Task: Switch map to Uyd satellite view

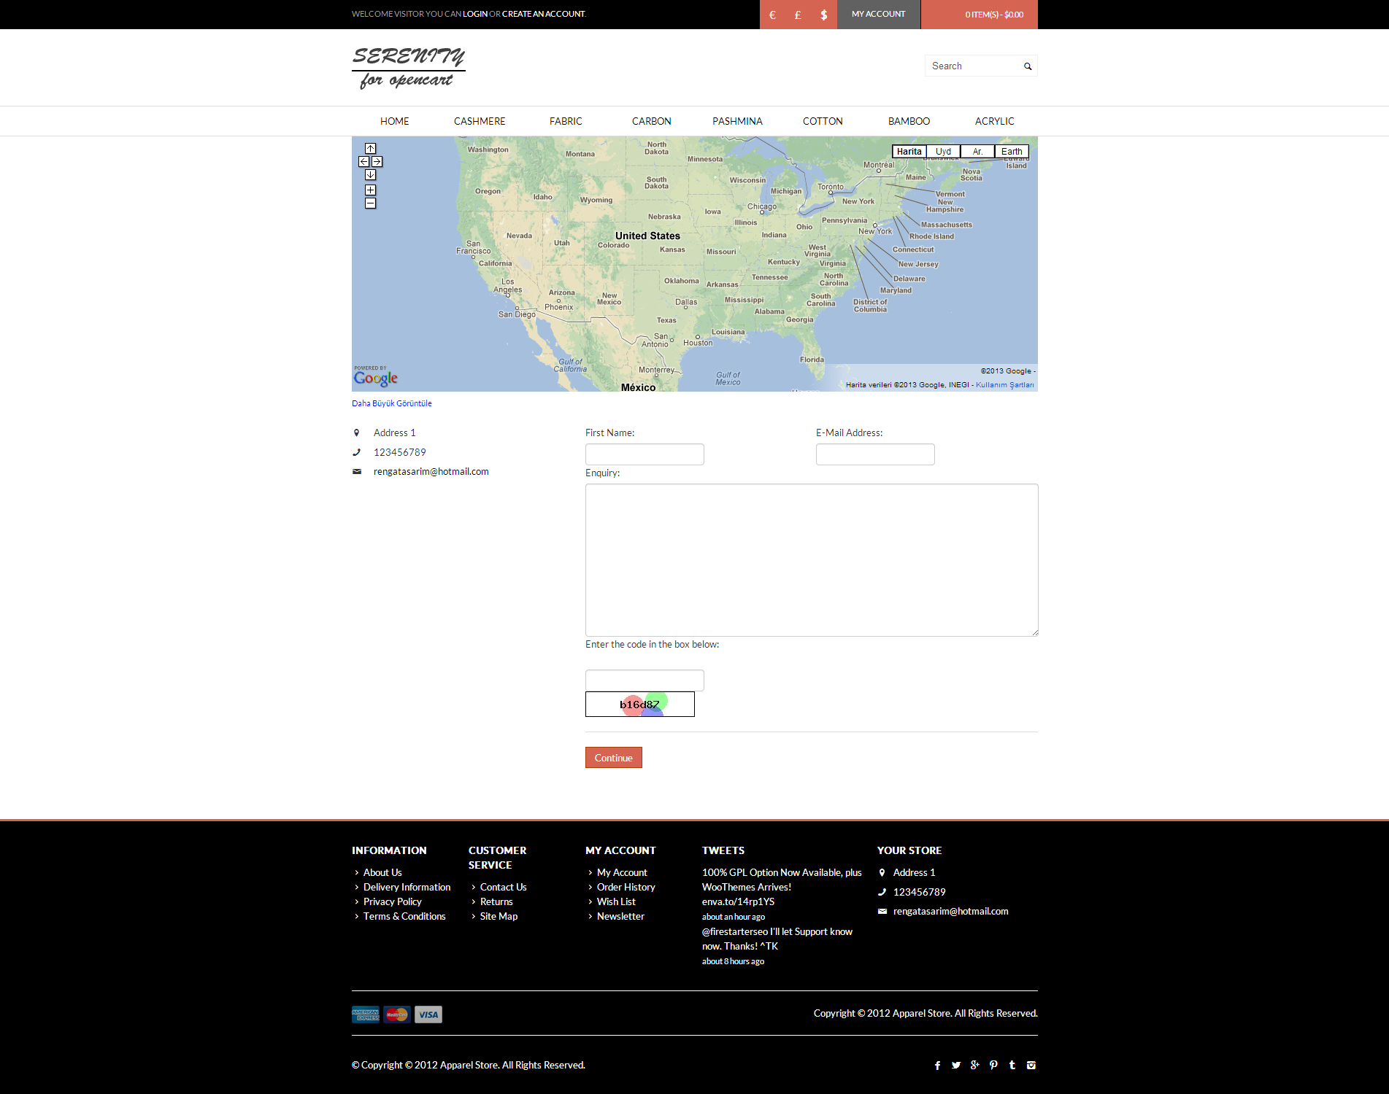Action: tap(943, 152)
